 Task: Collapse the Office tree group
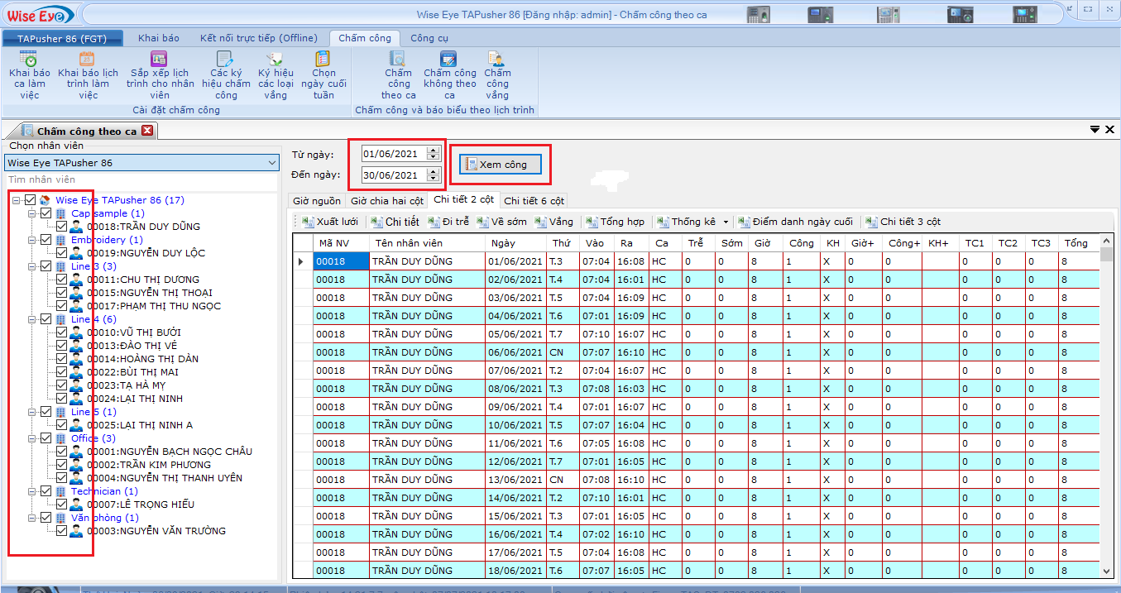pyautogui.click(x=32, y=438)
